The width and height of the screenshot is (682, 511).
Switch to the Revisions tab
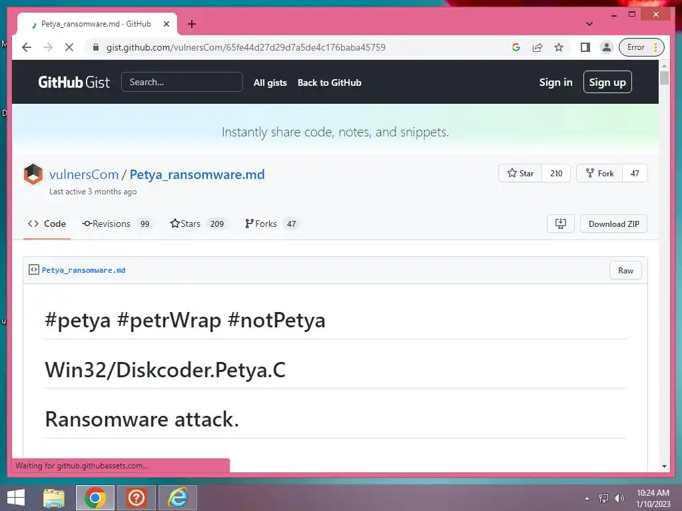pos(116,224)
